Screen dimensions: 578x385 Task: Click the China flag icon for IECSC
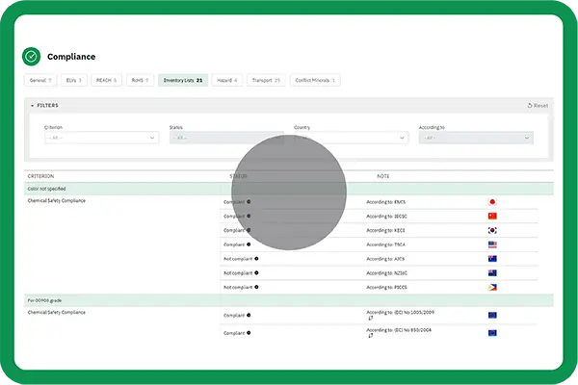point(492,216)
